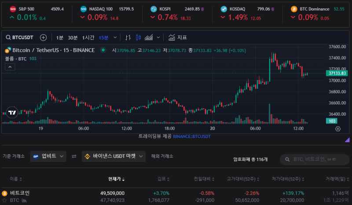Add a symbol to compare with plus icon
This screenshot has height=205, width=352.
tap(43, 38)
